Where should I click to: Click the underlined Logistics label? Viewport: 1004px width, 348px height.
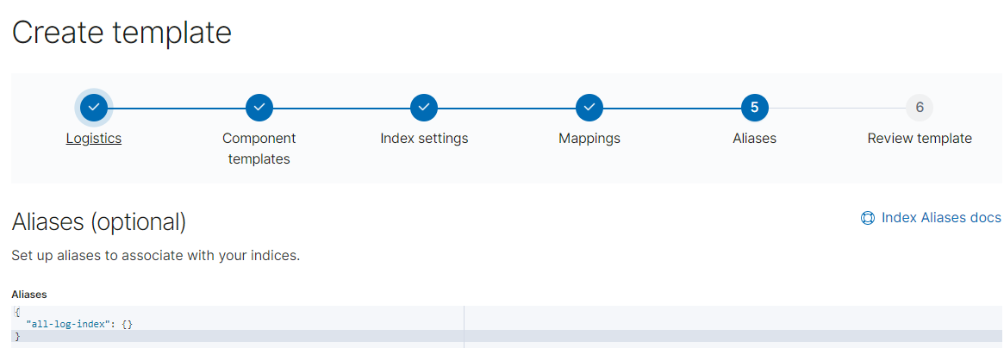[93, 138]
